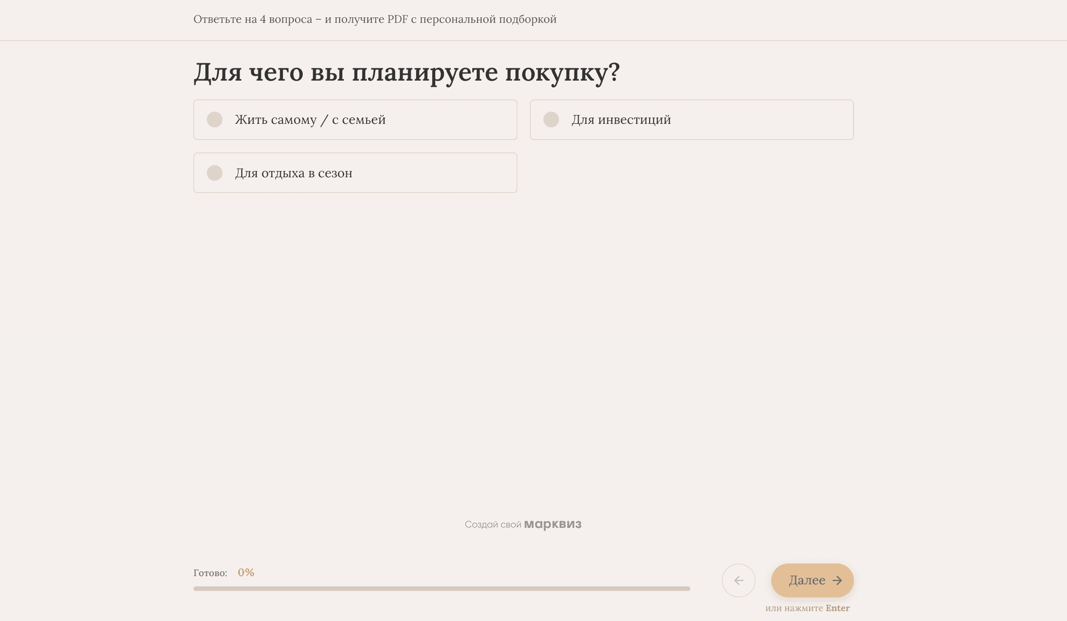Click the bold word 'Enter' below Далее
This screenshot has height=621, width=1067.
click(x=837, y=608)
